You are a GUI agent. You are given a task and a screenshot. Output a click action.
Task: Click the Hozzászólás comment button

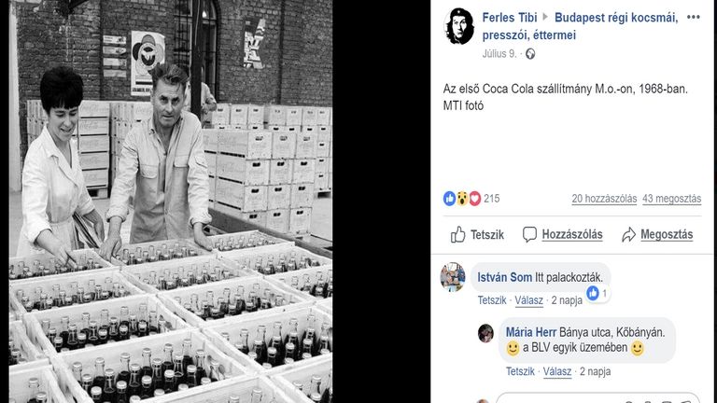pyautogui.click(x=562, y=234)
